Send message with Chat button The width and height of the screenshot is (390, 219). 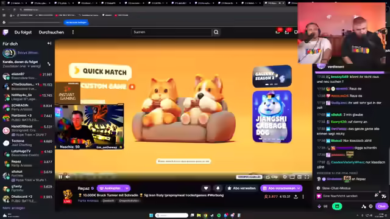pyautogui.click(x=381, y=206)
